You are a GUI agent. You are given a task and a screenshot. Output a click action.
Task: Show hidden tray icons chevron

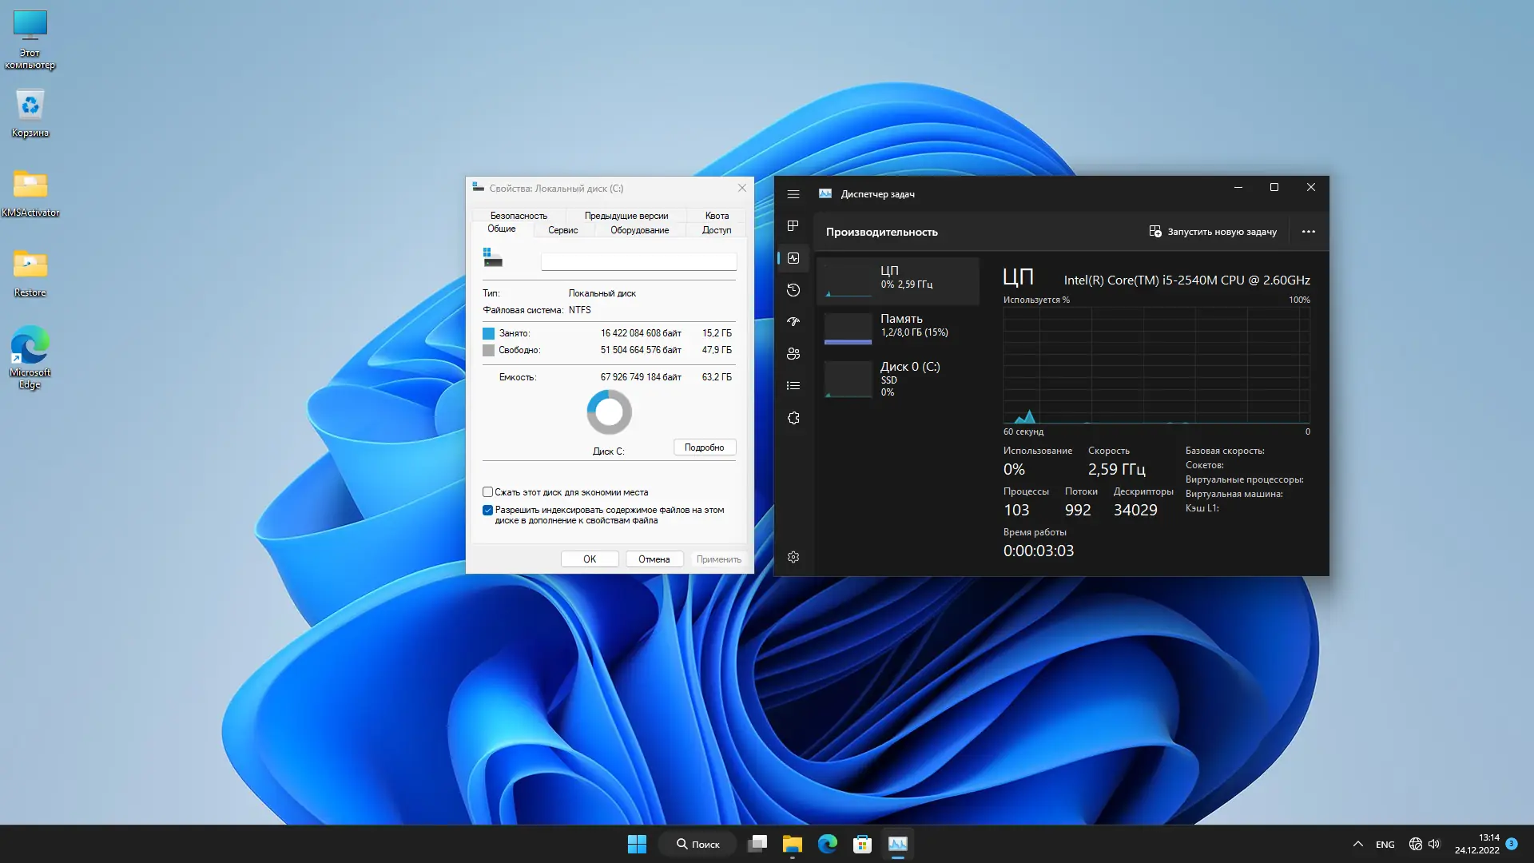[1357, 844]
